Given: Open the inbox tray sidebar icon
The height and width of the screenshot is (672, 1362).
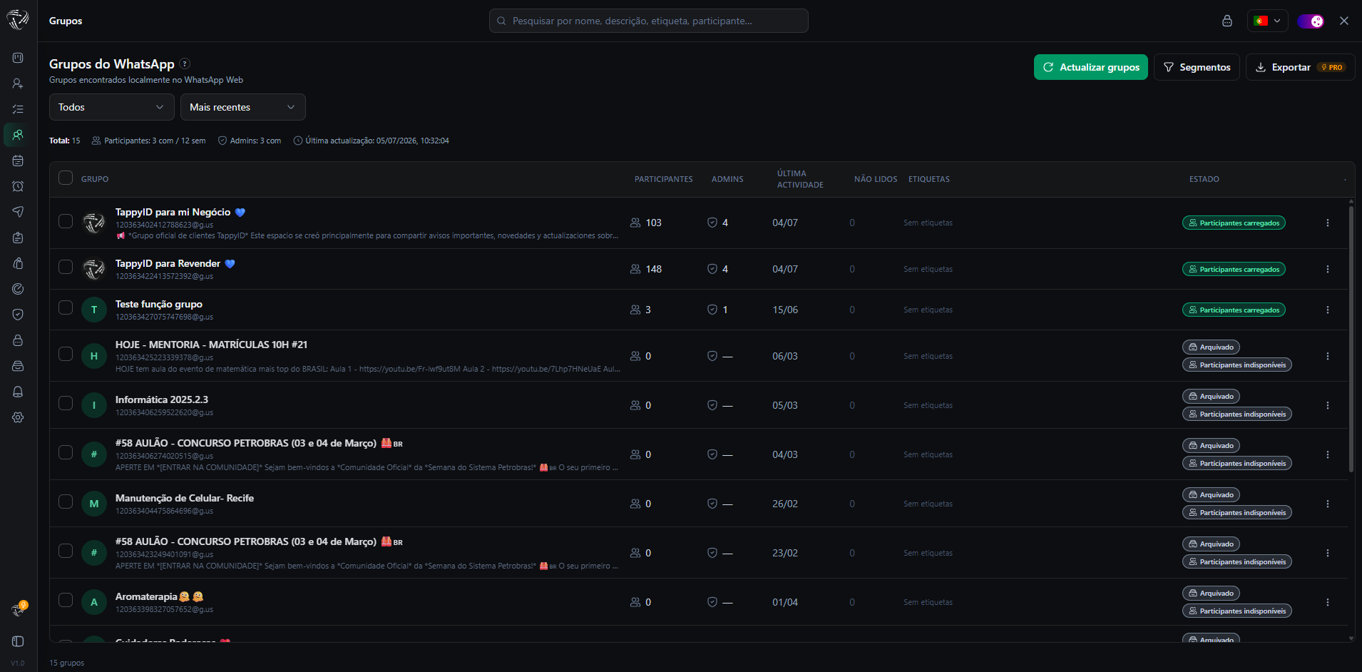Looking at the screenshot, I should click(18, 366).
